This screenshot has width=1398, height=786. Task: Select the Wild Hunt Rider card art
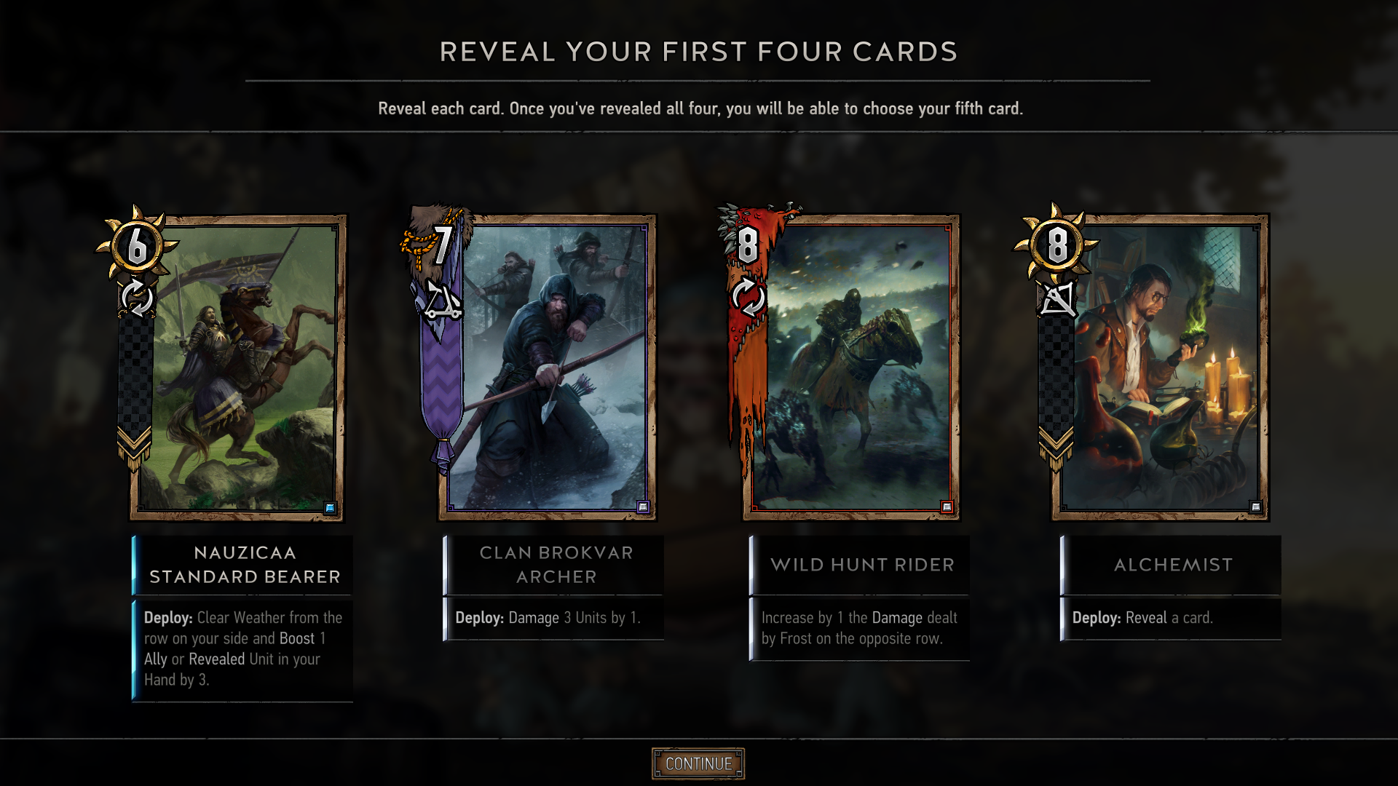point(851,368)
